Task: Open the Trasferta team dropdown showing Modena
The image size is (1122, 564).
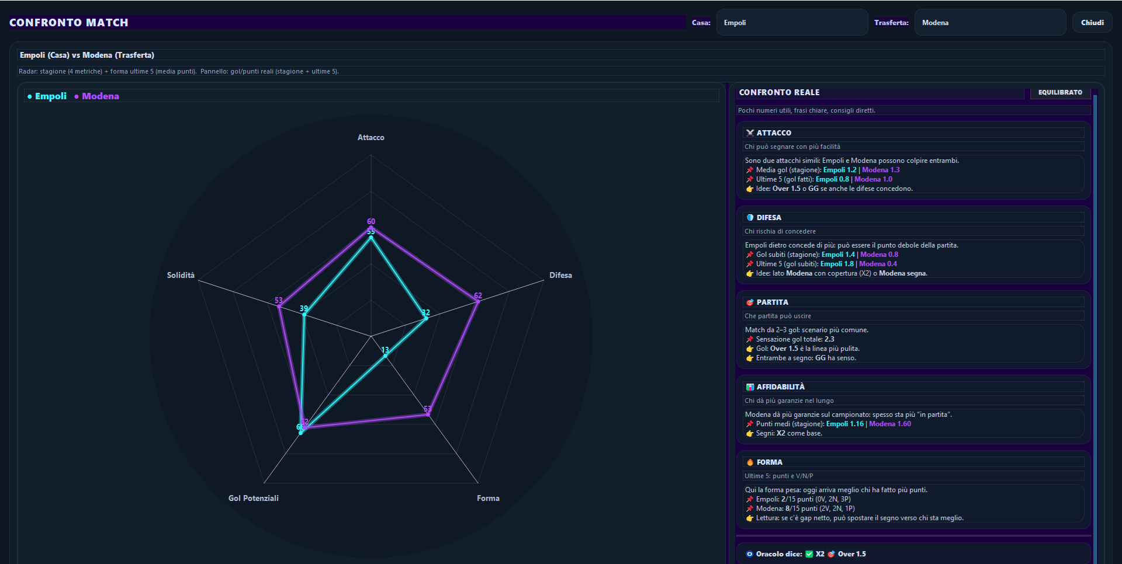Action: pyautogui.click(x=990, y=23)
